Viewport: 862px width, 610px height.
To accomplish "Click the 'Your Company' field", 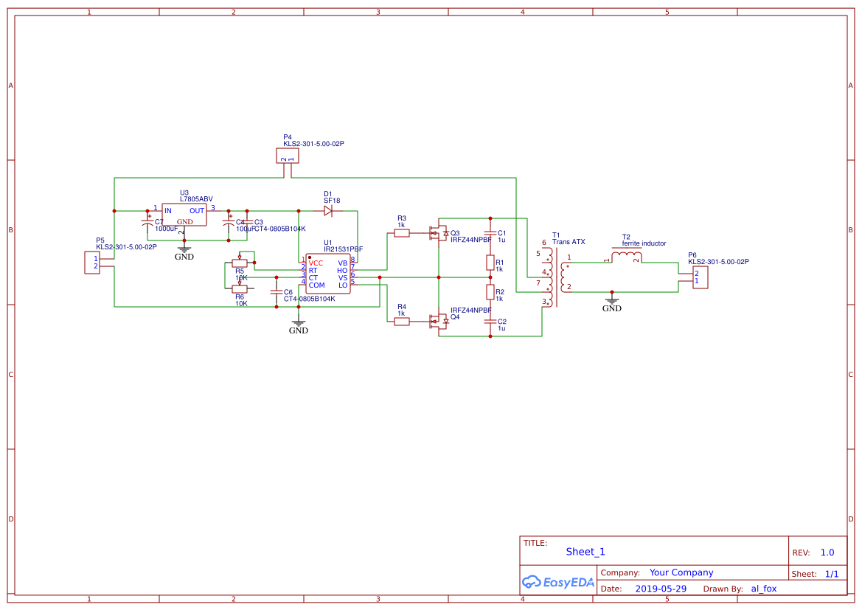I will (x=681, y=572).
